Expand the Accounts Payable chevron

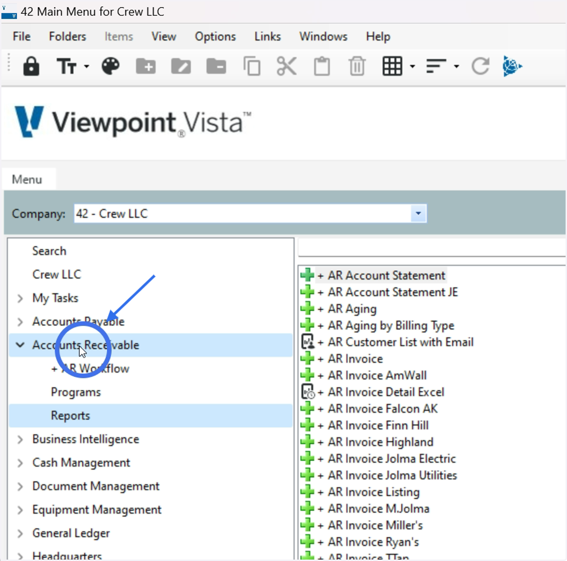(20, 322)
